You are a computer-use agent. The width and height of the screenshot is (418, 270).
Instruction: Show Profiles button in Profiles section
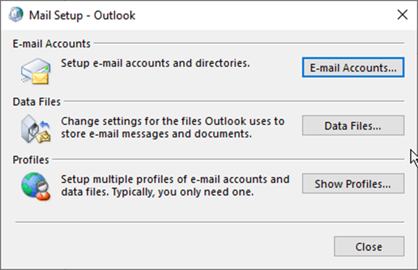point(353,184)
